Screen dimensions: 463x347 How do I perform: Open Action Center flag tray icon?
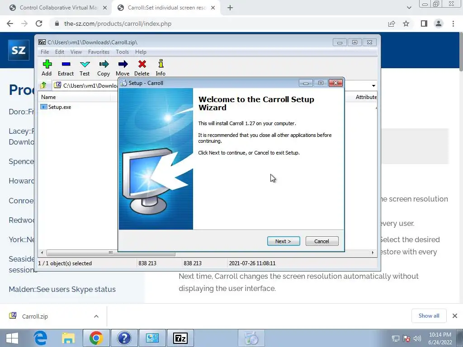(406, 338)
